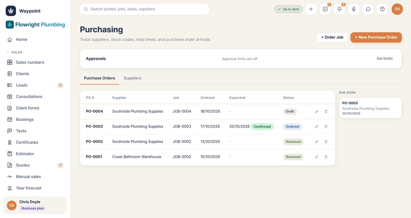
Task: Click the + New Purchase Order button
Action: click(x=376, y=37)
